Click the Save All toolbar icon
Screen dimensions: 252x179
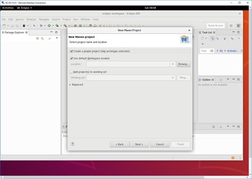[17, 25]
